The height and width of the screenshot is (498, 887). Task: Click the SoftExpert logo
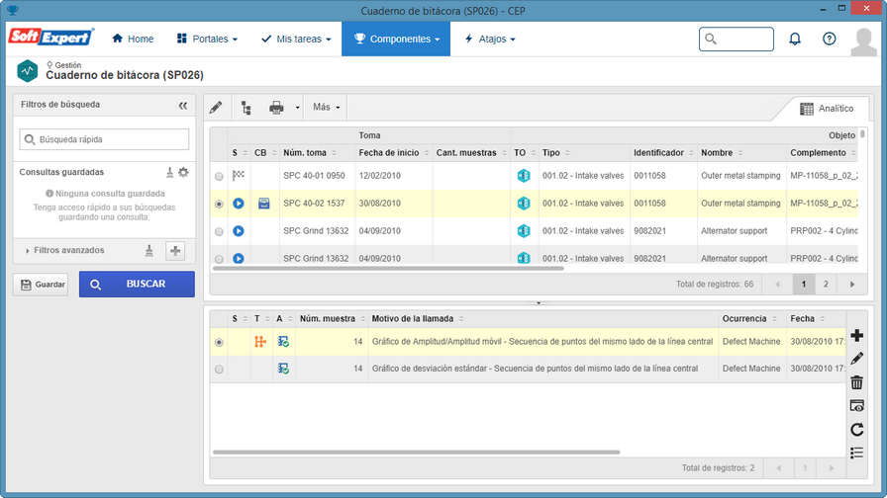click(x=50, y=38)
